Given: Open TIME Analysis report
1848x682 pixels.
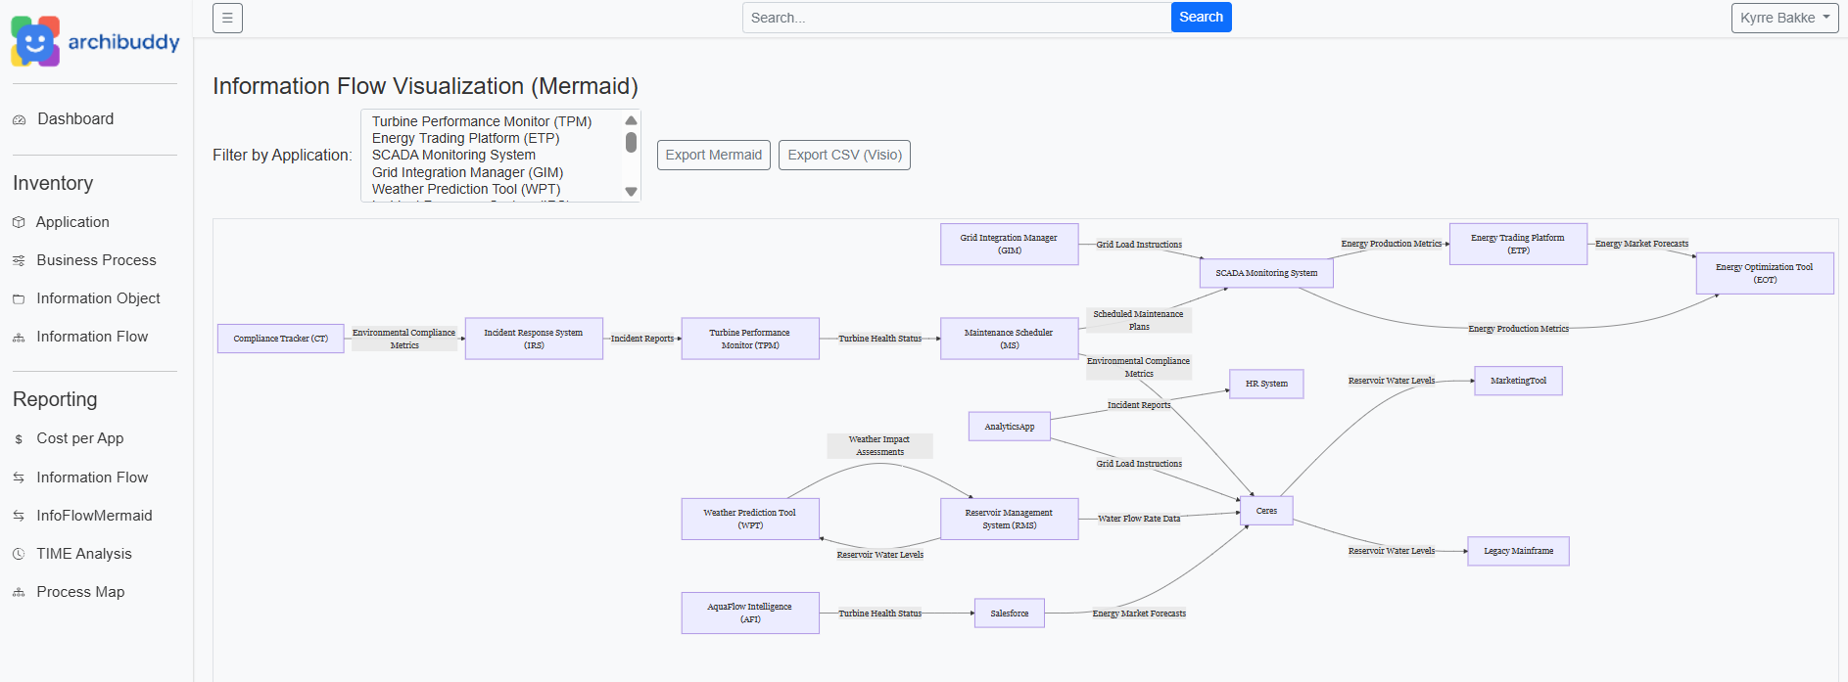Looking at the screenshot, I should (83, 554).
